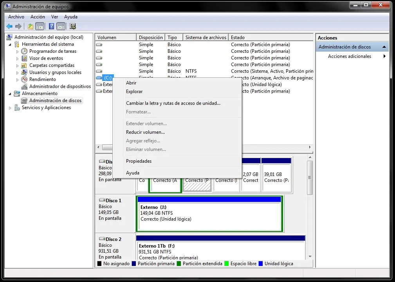This screenshot has width=395, height=282.
Task: Click the Rendimiento icon in the tree
Action: (24, 79)
